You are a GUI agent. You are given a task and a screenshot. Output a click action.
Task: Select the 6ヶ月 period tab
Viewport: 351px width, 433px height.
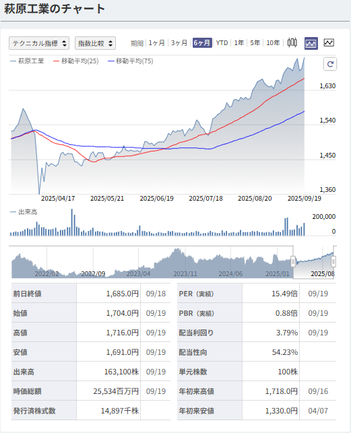(202, 43)
